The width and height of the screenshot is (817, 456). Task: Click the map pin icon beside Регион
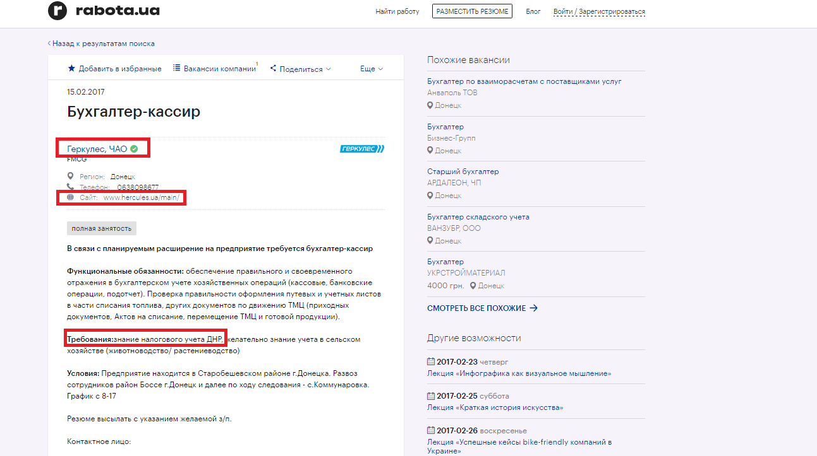point(71,176)
